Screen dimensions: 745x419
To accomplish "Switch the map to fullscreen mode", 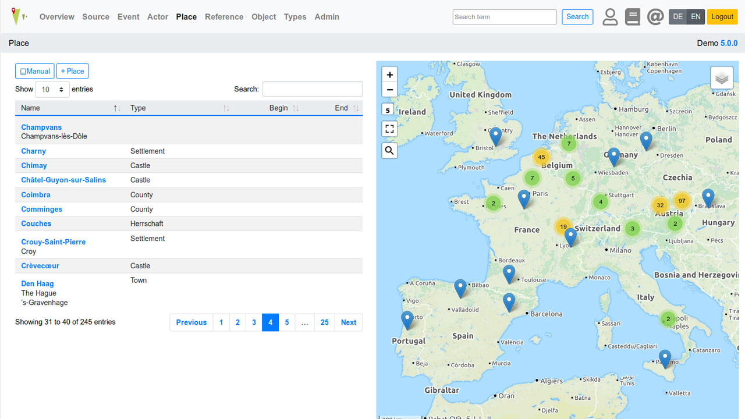I will (389, 129).
